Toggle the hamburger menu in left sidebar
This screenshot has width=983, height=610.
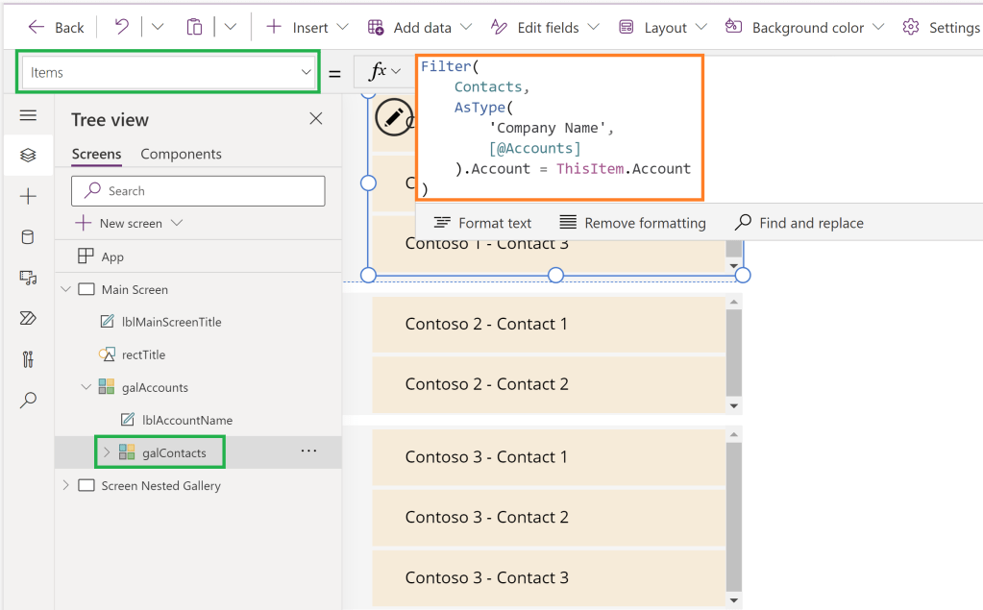tap(28, 115)
